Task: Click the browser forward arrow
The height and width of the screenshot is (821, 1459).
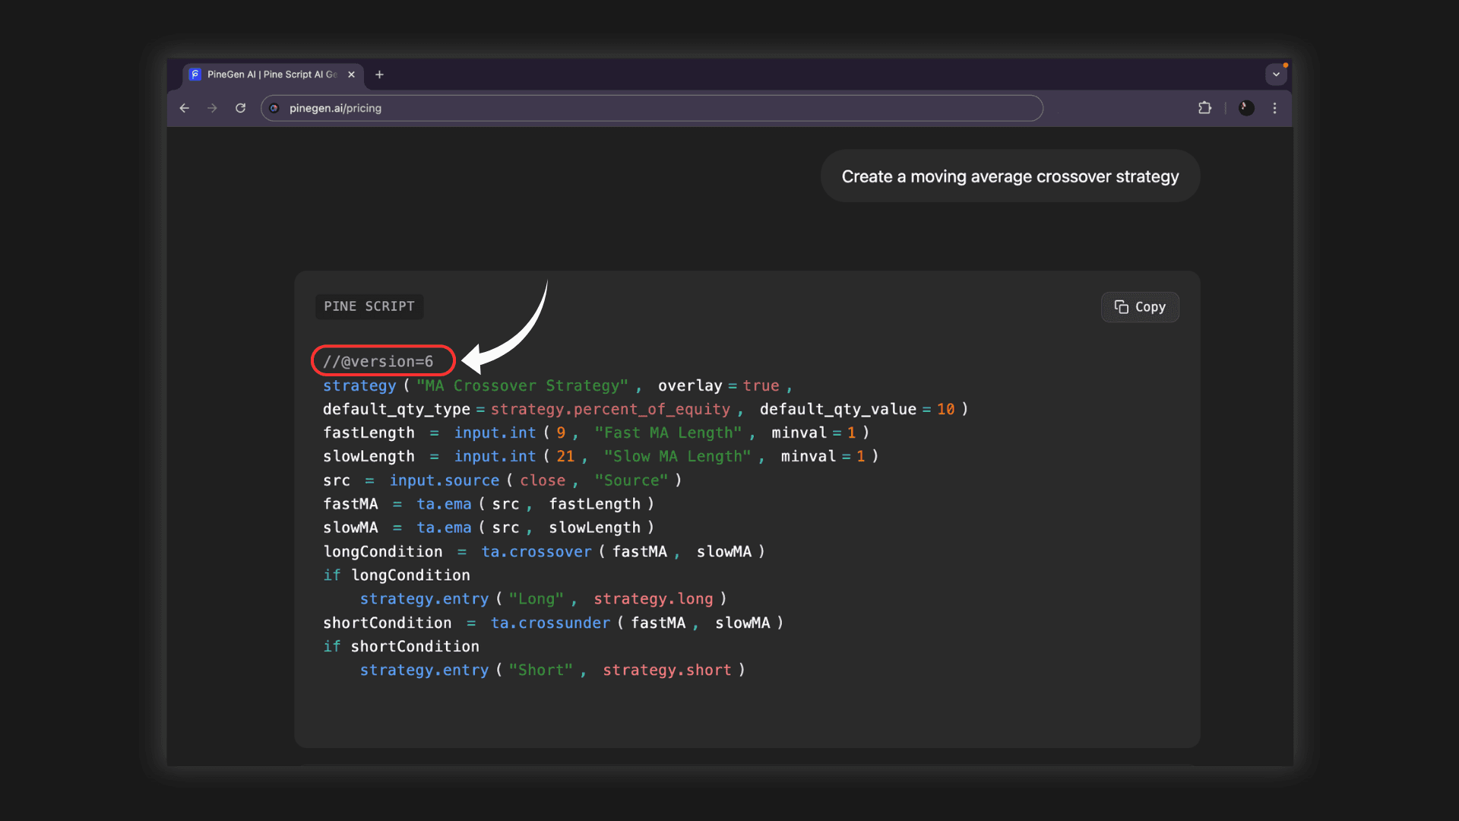Action: pyautogui.click(x=212, y=108)
